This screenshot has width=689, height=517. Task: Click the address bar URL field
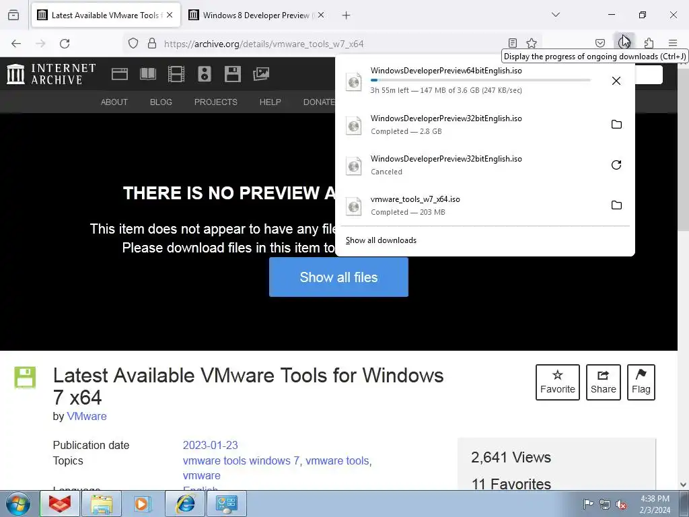coord(332,44)
